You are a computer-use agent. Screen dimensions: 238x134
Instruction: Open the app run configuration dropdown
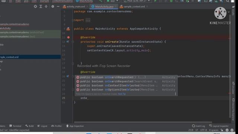[x=112, y=1]
